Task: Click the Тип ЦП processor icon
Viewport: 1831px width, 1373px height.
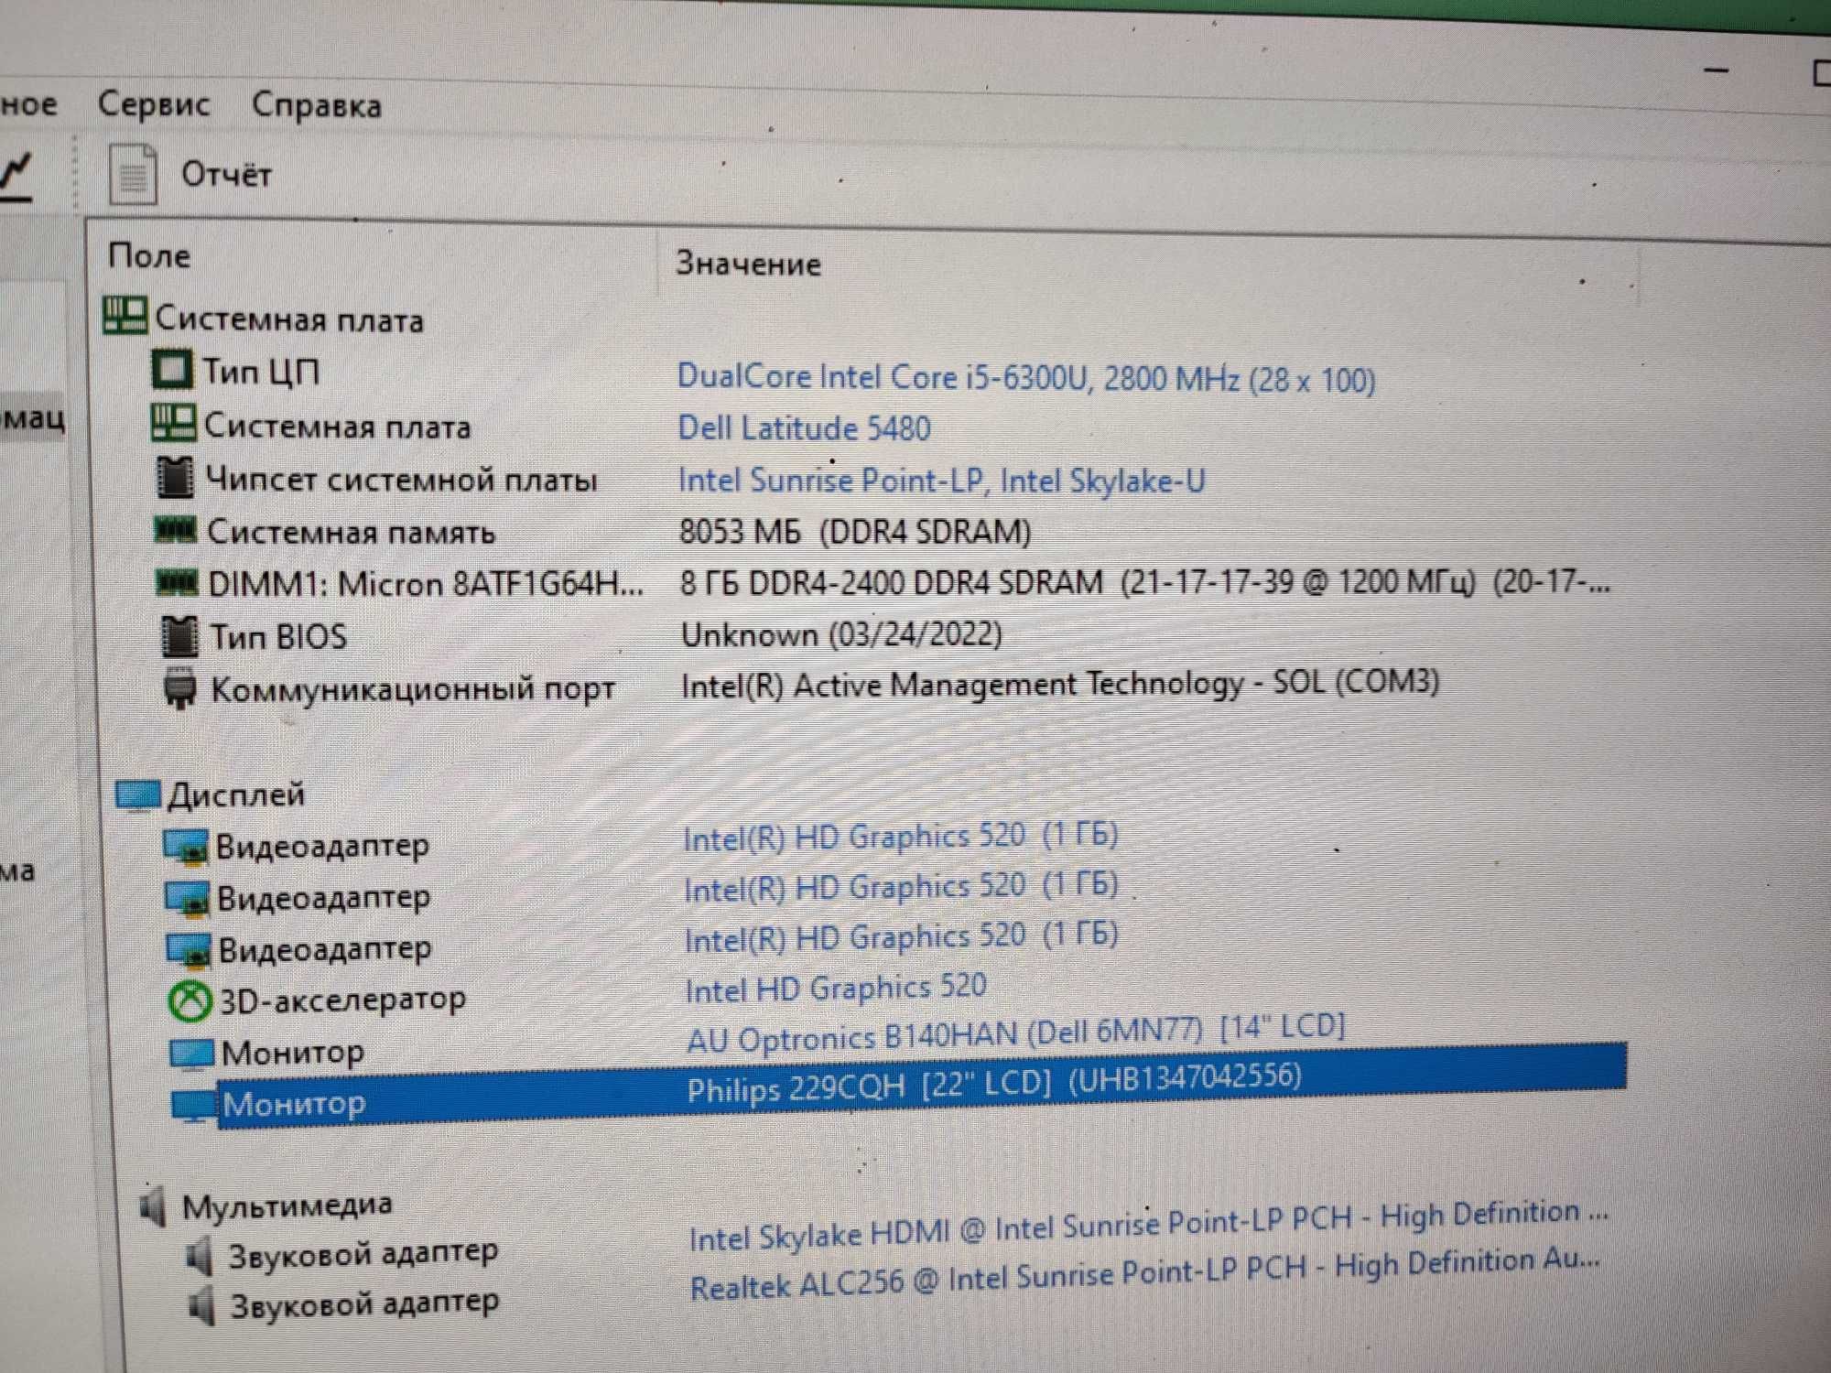Action: tap(172, 369)
